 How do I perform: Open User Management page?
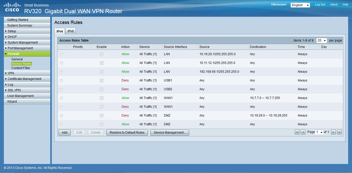coord(27,96)
